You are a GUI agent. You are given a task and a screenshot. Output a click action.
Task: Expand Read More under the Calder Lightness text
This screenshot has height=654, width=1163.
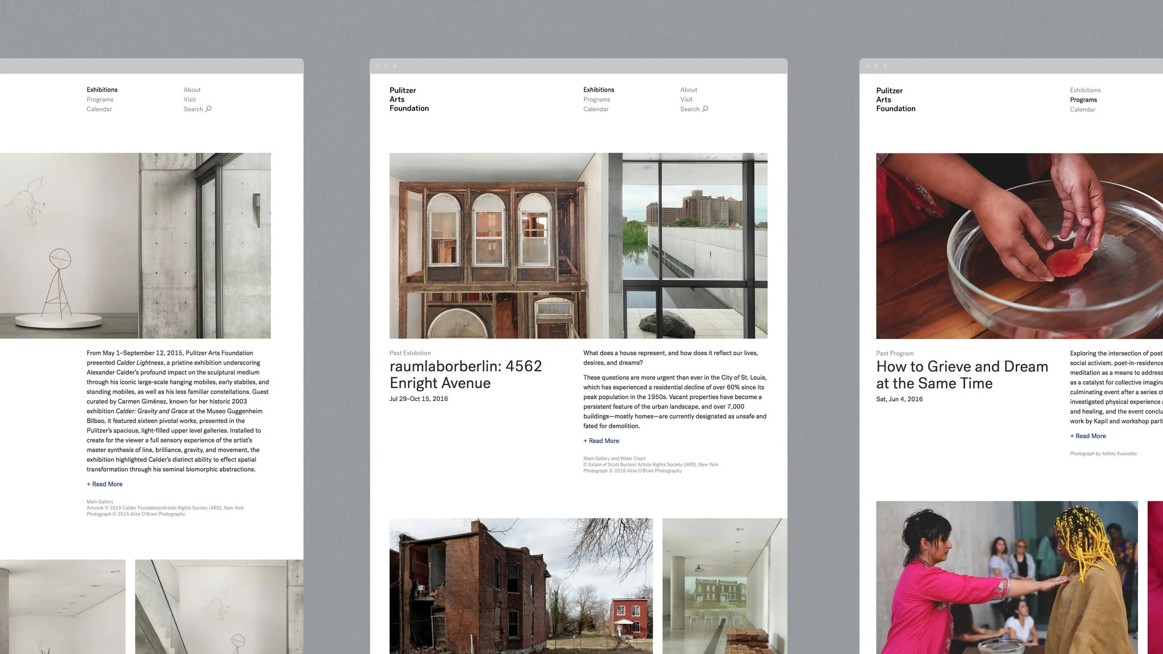point(105,484)
